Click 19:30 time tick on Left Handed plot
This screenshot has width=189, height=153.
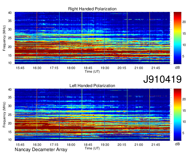(105, 145)
